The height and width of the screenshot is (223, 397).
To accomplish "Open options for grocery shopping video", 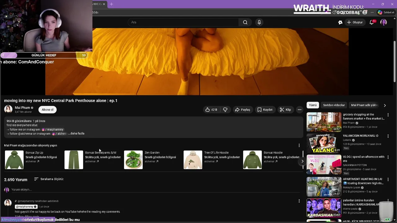I will (x=388, y=115).
